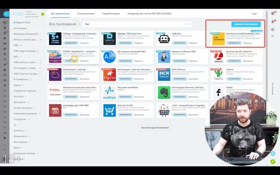Click Посмотреть for Интеграция Evernote
The image size is (280, 175).
[180, 97]
